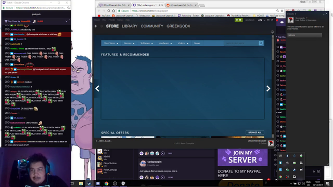The width and height of the screenshot is (333, 187).
Task: Bookmark the page with Chrome's star icon
Action: [x=282, y=10]
